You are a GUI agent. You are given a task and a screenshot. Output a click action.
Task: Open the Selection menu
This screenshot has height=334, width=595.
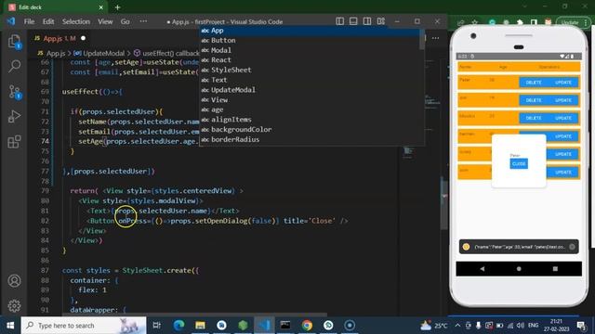pos(76,21)
